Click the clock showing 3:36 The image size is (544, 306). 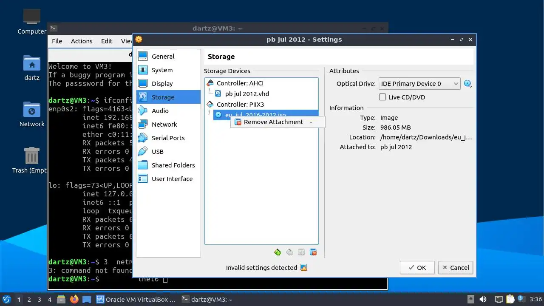point(535,299)
